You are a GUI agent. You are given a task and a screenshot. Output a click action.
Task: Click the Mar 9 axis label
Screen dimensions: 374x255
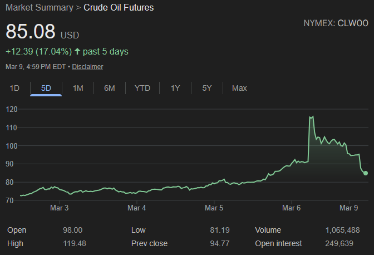click(x=349, y=208)
